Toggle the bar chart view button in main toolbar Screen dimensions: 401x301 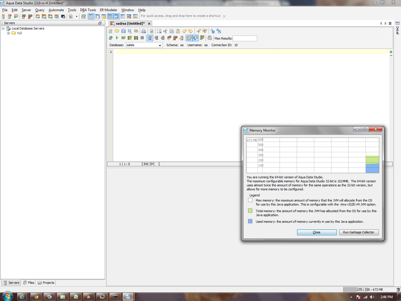[135, 16]
